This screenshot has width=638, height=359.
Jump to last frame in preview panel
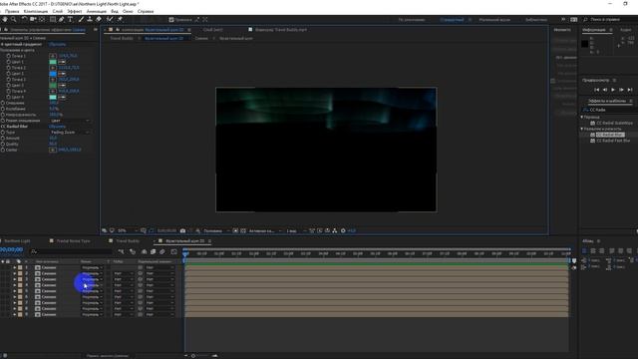coord(630,90)
